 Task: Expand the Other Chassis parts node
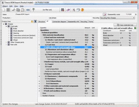[6, 42]
